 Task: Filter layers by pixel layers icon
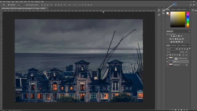pos(177,49)
